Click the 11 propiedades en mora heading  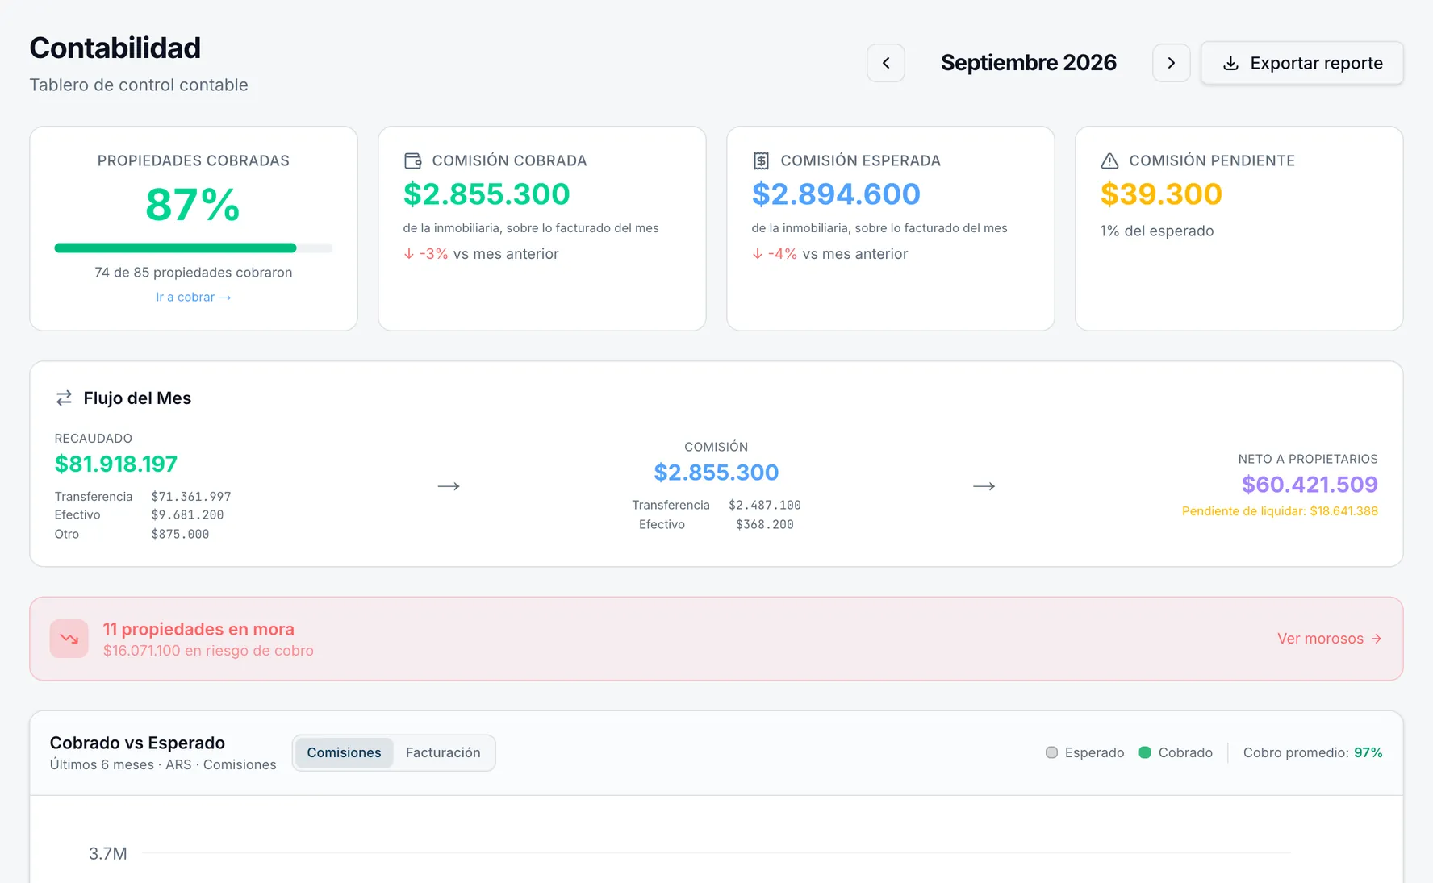pos(198,629)
